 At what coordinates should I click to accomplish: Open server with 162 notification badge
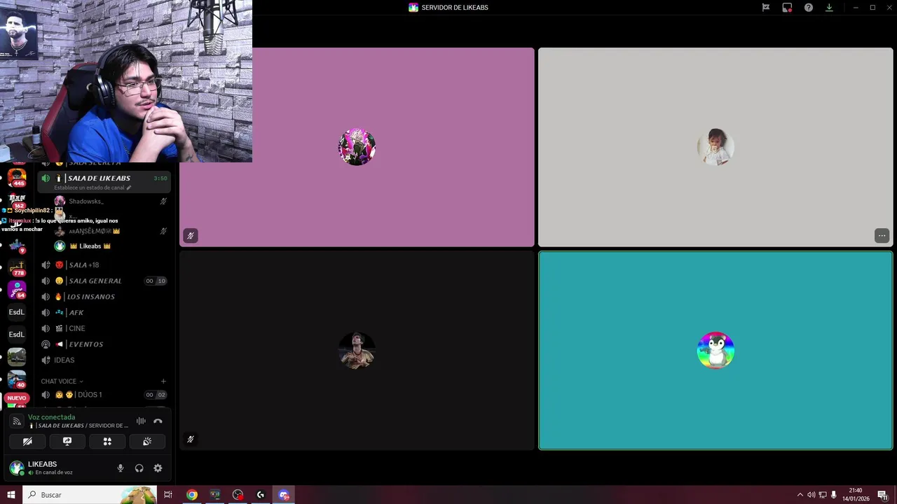click(17, 199)
